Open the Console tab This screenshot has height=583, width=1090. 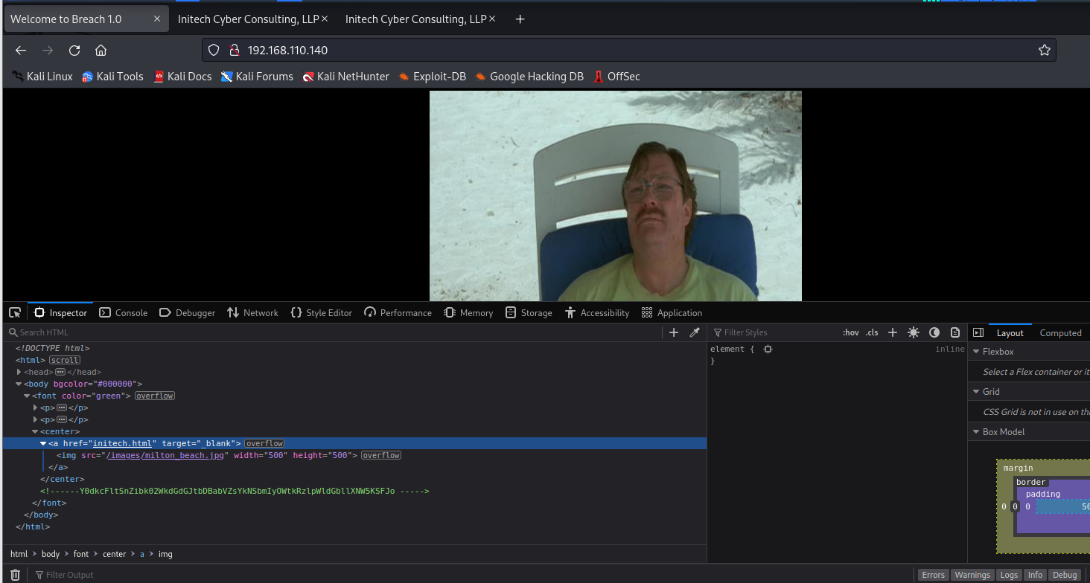click(124, 313)
